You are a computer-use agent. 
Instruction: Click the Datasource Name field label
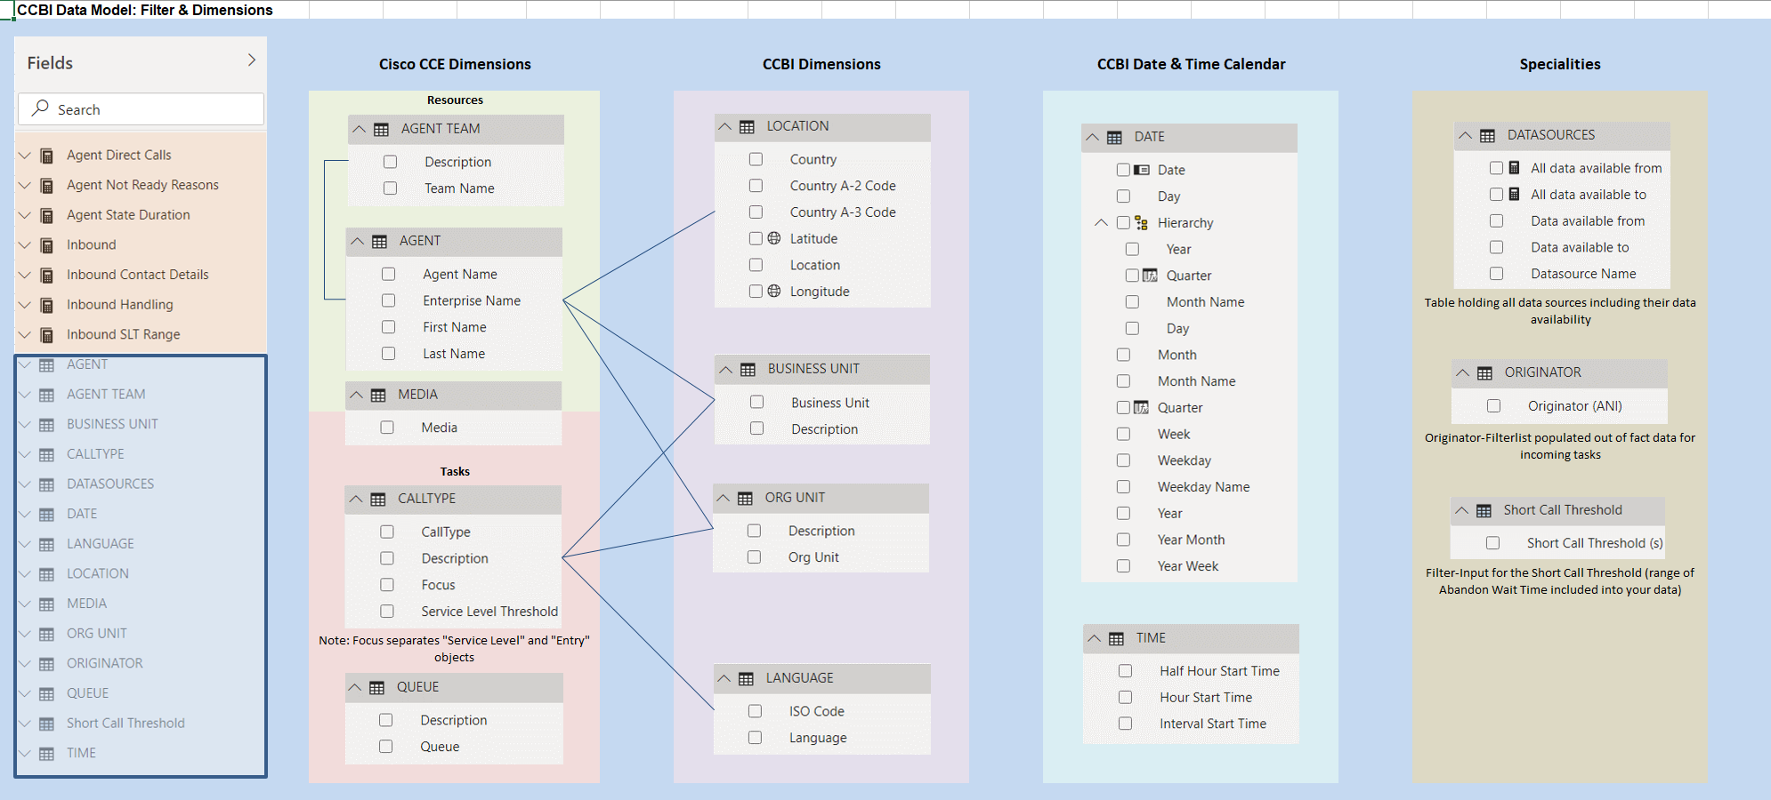pos(1583,274)
